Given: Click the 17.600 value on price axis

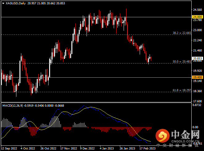Looking at the screenshot, I should click(197, 101).
